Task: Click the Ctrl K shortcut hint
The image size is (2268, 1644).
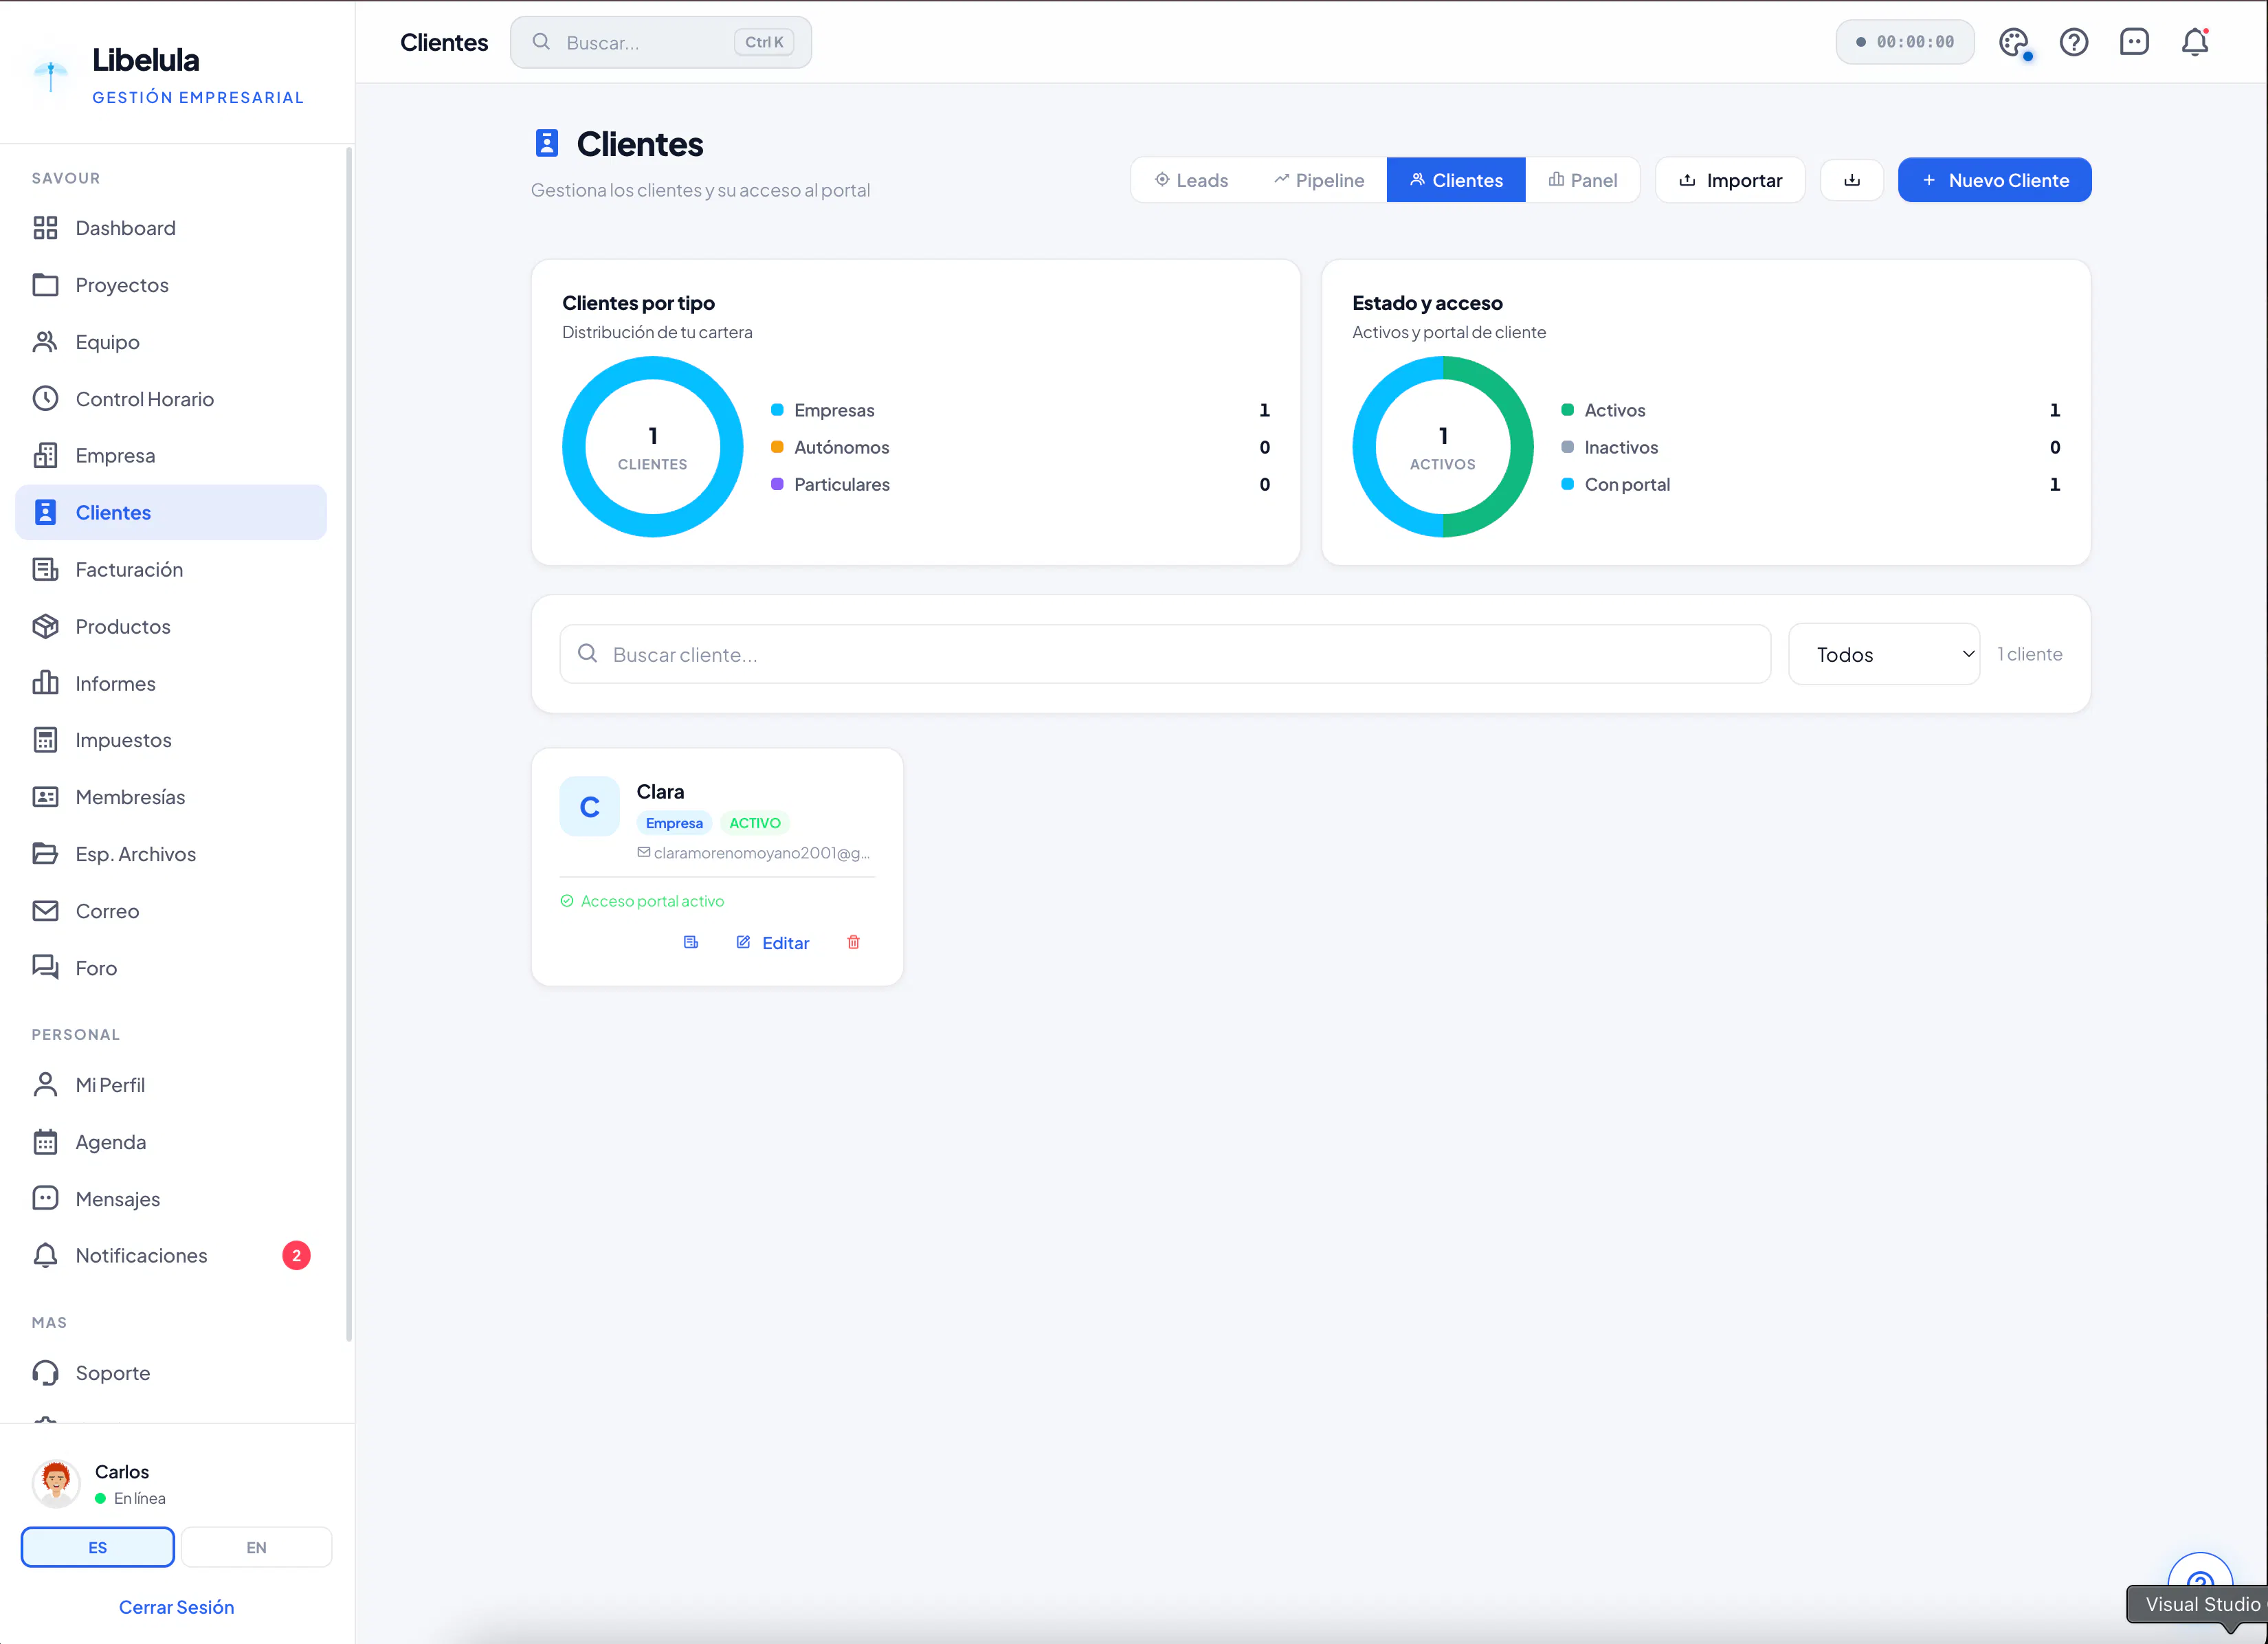Action: point(764,42)
